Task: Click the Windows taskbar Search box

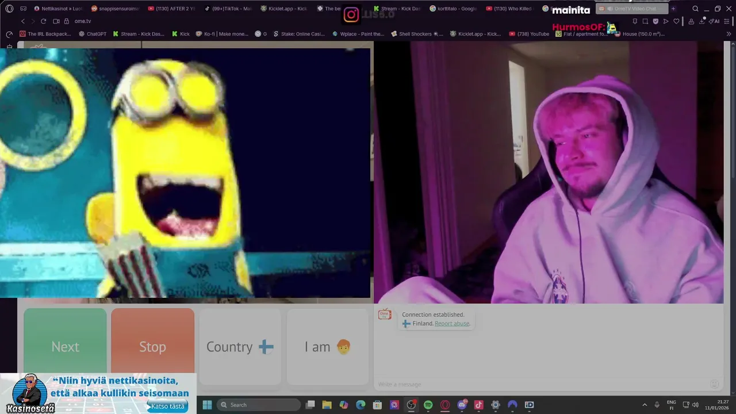Action: click(x=259, y=405)
